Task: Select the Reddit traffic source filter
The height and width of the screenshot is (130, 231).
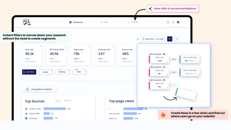Action: tap(46, 72)
